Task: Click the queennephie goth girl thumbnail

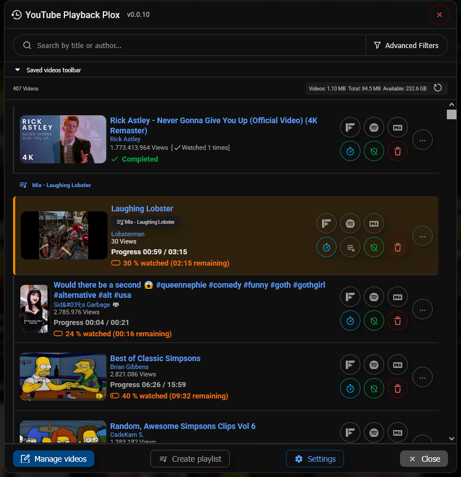Action: click(34, 309)
